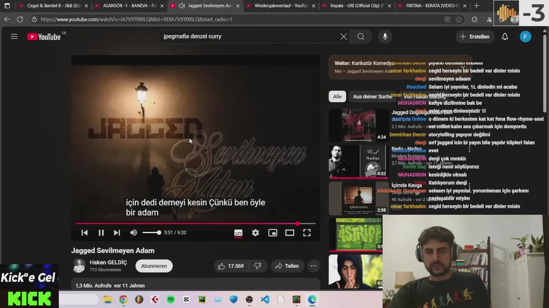Viewport: 549px width, 308px height.
Task: Mute tab via speaker icon
Action: (181, 6)
